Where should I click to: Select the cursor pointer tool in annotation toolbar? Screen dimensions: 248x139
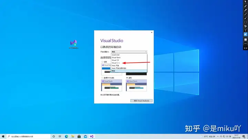pyautogui.click(x=245, y=2)
